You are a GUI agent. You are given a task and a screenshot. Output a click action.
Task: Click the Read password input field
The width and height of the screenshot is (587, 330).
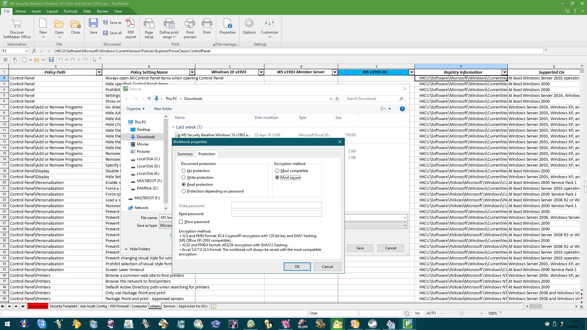[276, 214]
